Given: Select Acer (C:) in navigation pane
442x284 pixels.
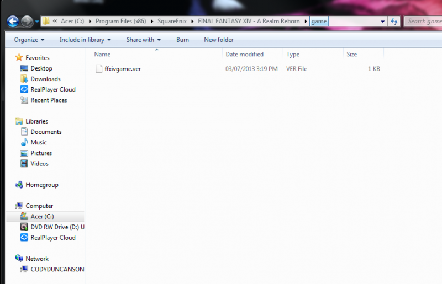Looking at the screenshot, I should point(43,217).
